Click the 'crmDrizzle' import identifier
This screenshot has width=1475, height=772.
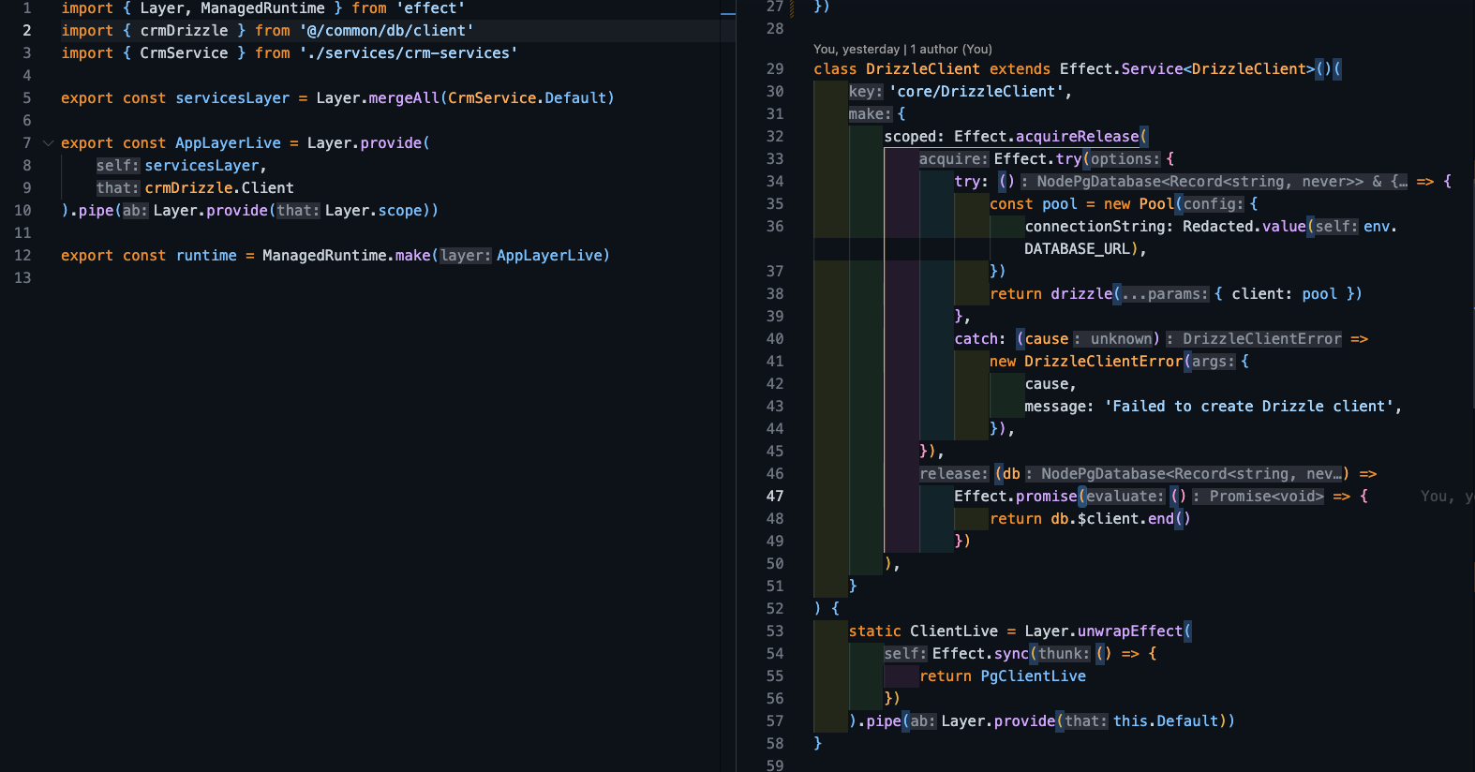tap(184, 31)
